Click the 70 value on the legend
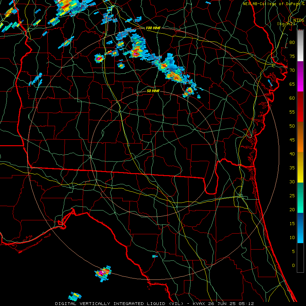Viewport: 306px width, 306px height. pyautogui.click(x=292, y=70)
